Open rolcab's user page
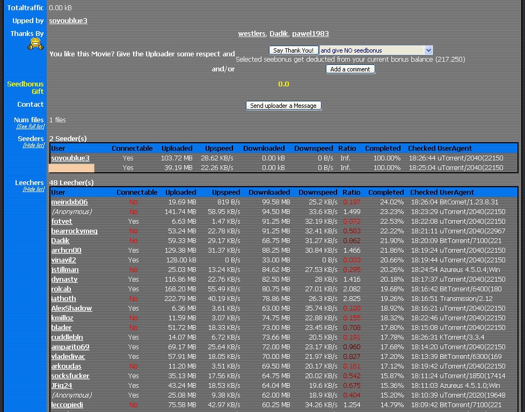The height and width of the screenshot is (412, 525). click(61, 289)
